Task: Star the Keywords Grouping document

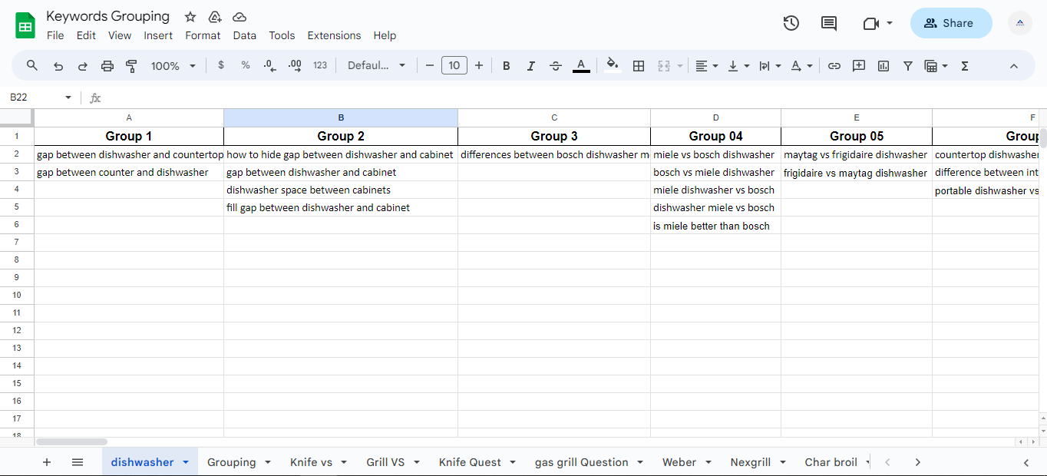Action: pyautogui.click(x=190, y=17)
